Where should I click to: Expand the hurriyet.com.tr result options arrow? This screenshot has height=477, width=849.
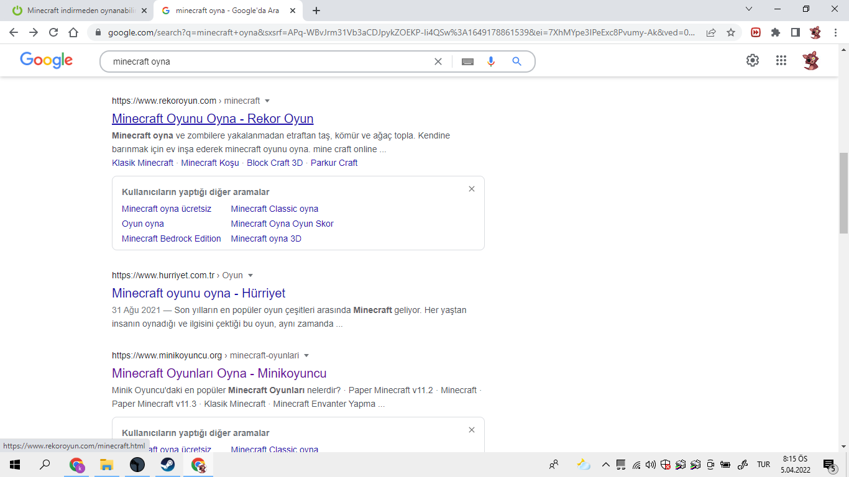tap(250, 275)
